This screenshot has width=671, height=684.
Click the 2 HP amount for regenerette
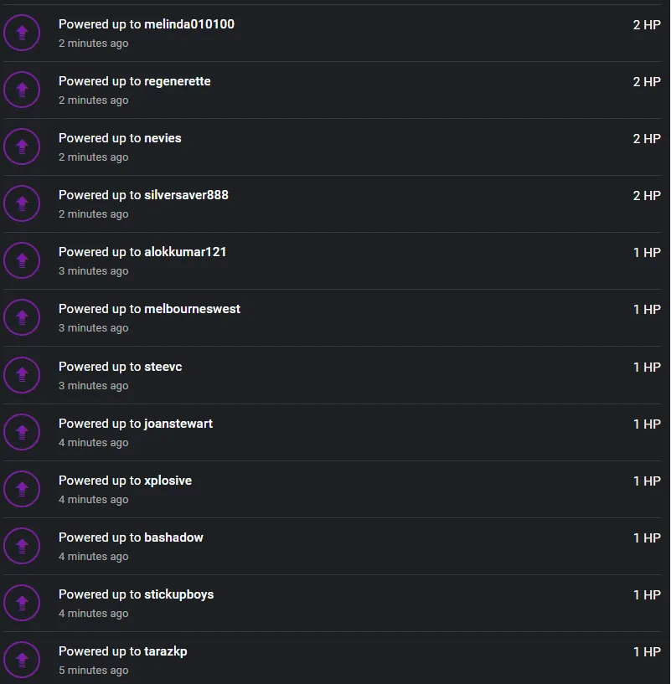coord(647,81)
